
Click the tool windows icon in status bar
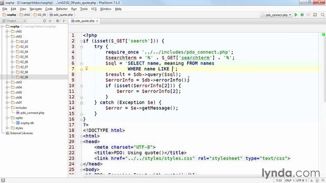point(3,180)
